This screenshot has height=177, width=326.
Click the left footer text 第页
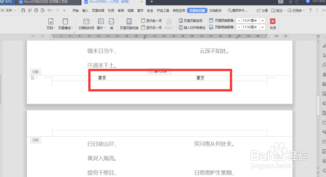(102, 78)
